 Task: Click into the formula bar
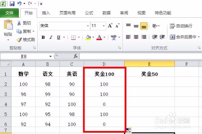pos(141,56)
